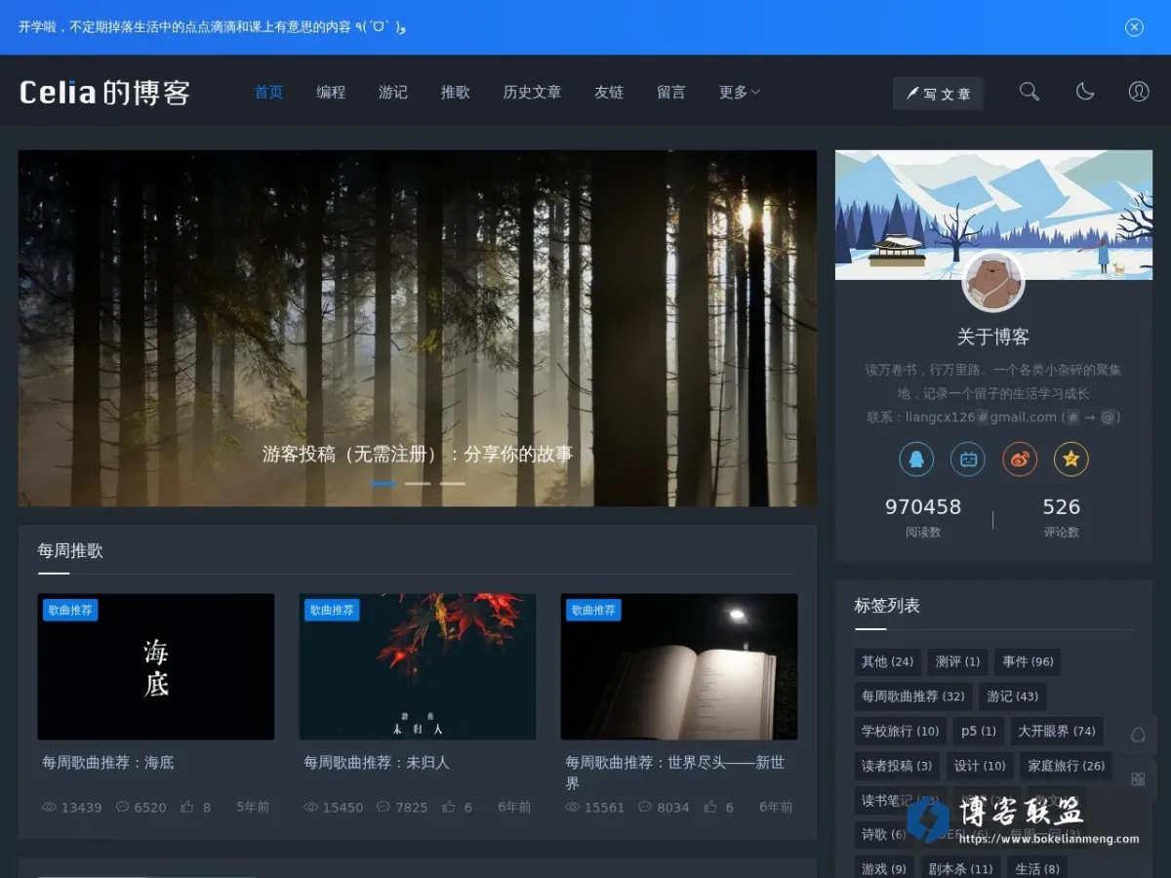Viewport: 1171px width, 878px height.
Task: Select the 大开眼界 (74) tag
Action: [1057, 731]
